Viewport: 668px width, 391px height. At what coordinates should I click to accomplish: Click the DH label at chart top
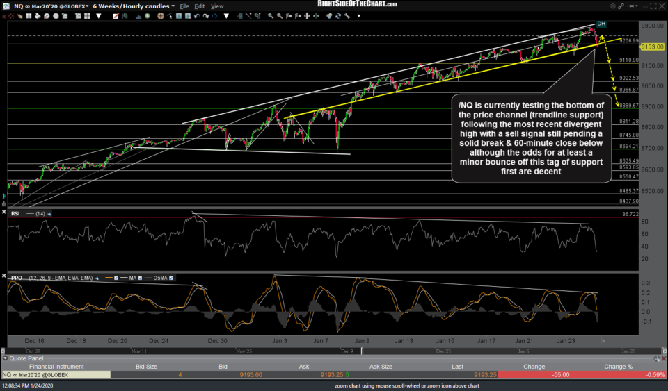(601, 24)
